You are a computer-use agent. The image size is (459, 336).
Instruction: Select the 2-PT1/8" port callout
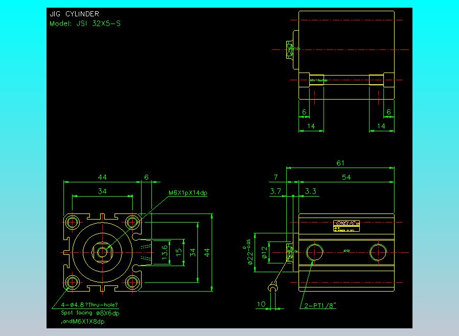click(320, 305)
